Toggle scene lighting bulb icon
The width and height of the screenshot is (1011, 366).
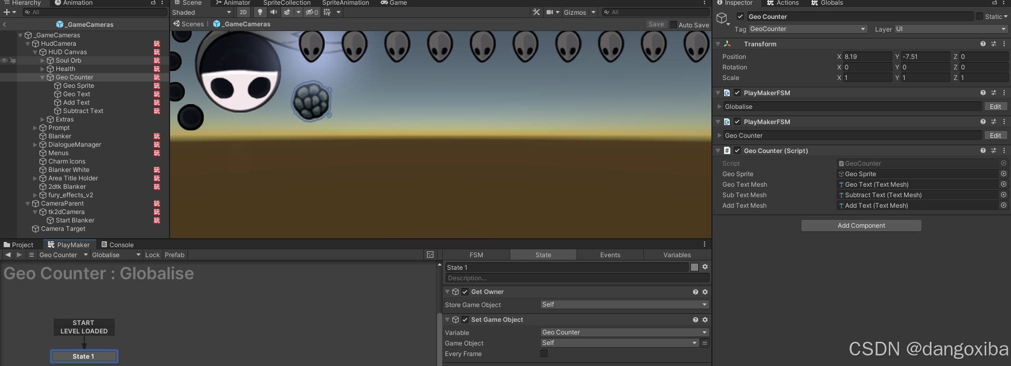click(260, 12)
